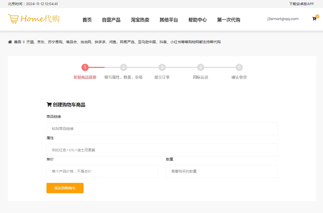323x213 pixels.
Task: Go to 淘宝热卖 in the navigation
Action: [x=140, y=20]
